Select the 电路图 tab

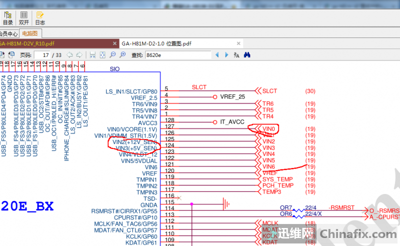point(30,33)
